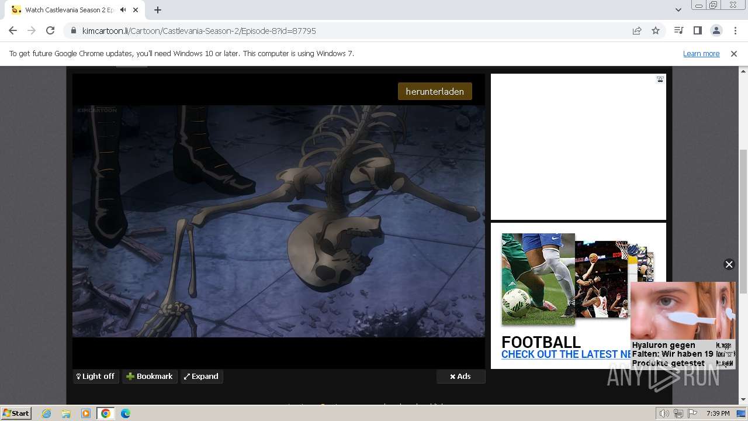748x421 pixels.
Task: Open Chrome profile avatar
Action: tap(716, 31)
